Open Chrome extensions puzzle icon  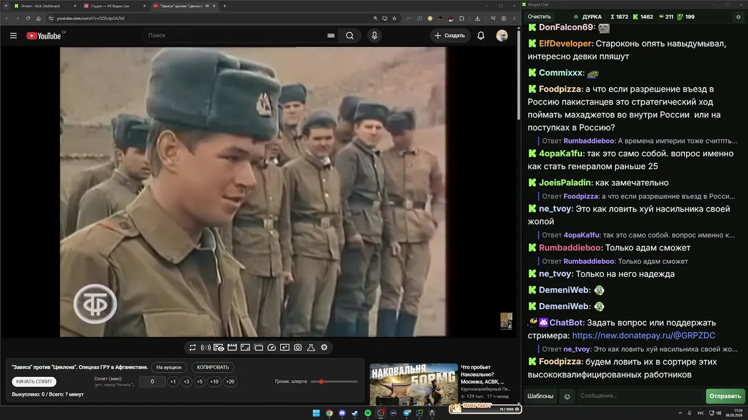462,18
